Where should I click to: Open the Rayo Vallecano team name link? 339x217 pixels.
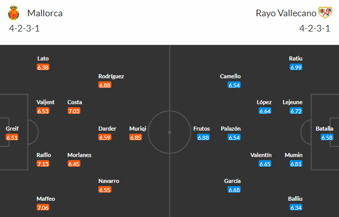coord(286,13)
